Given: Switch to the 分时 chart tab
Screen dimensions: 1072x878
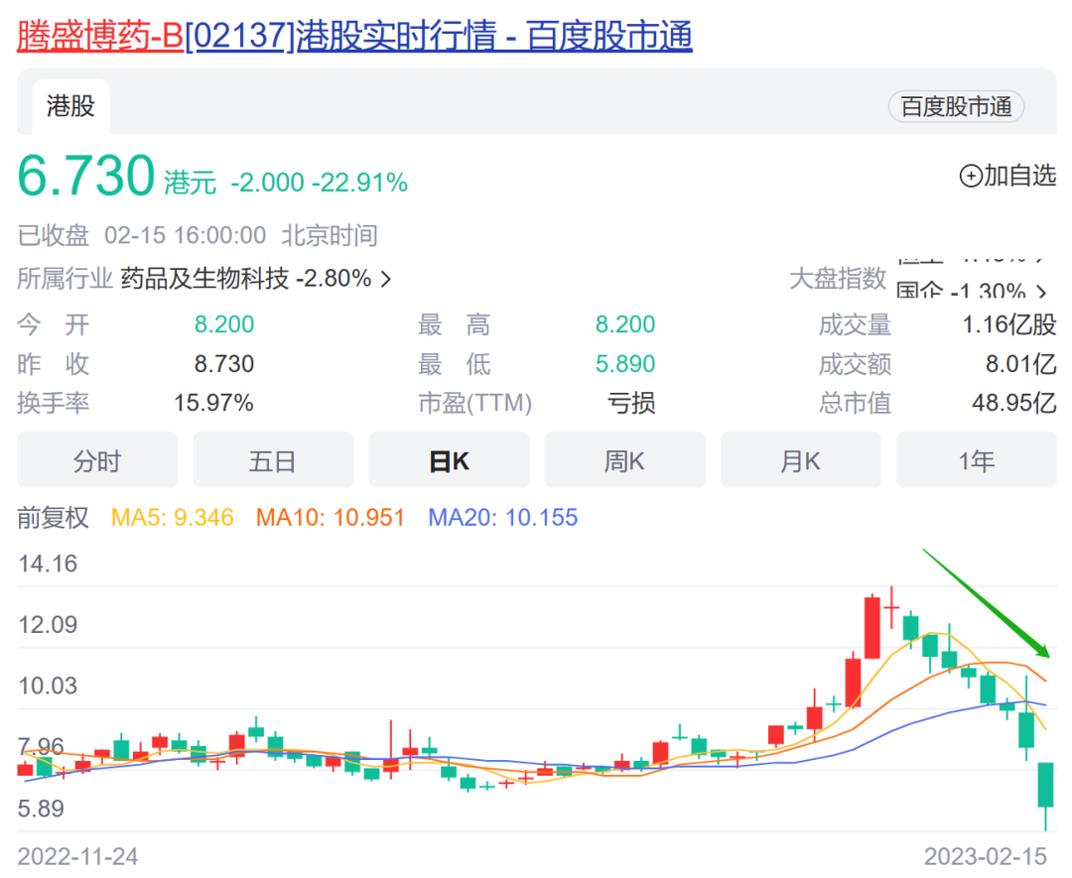Looking at the screenshot, I should [97, 460].
